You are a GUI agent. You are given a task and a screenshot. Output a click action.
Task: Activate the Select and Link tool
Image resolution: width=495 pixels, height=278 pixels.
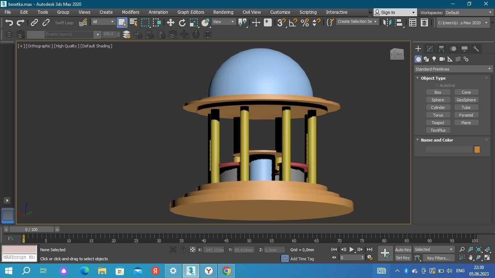[x=34, y=22]
